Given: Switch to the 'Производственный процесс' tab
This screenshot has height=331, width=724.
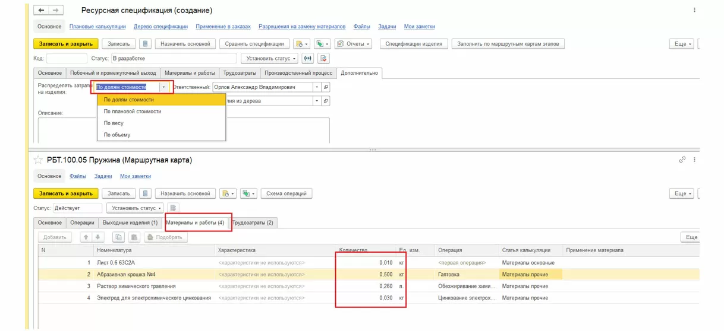Looking at the screenshot, I should (298, 73).
